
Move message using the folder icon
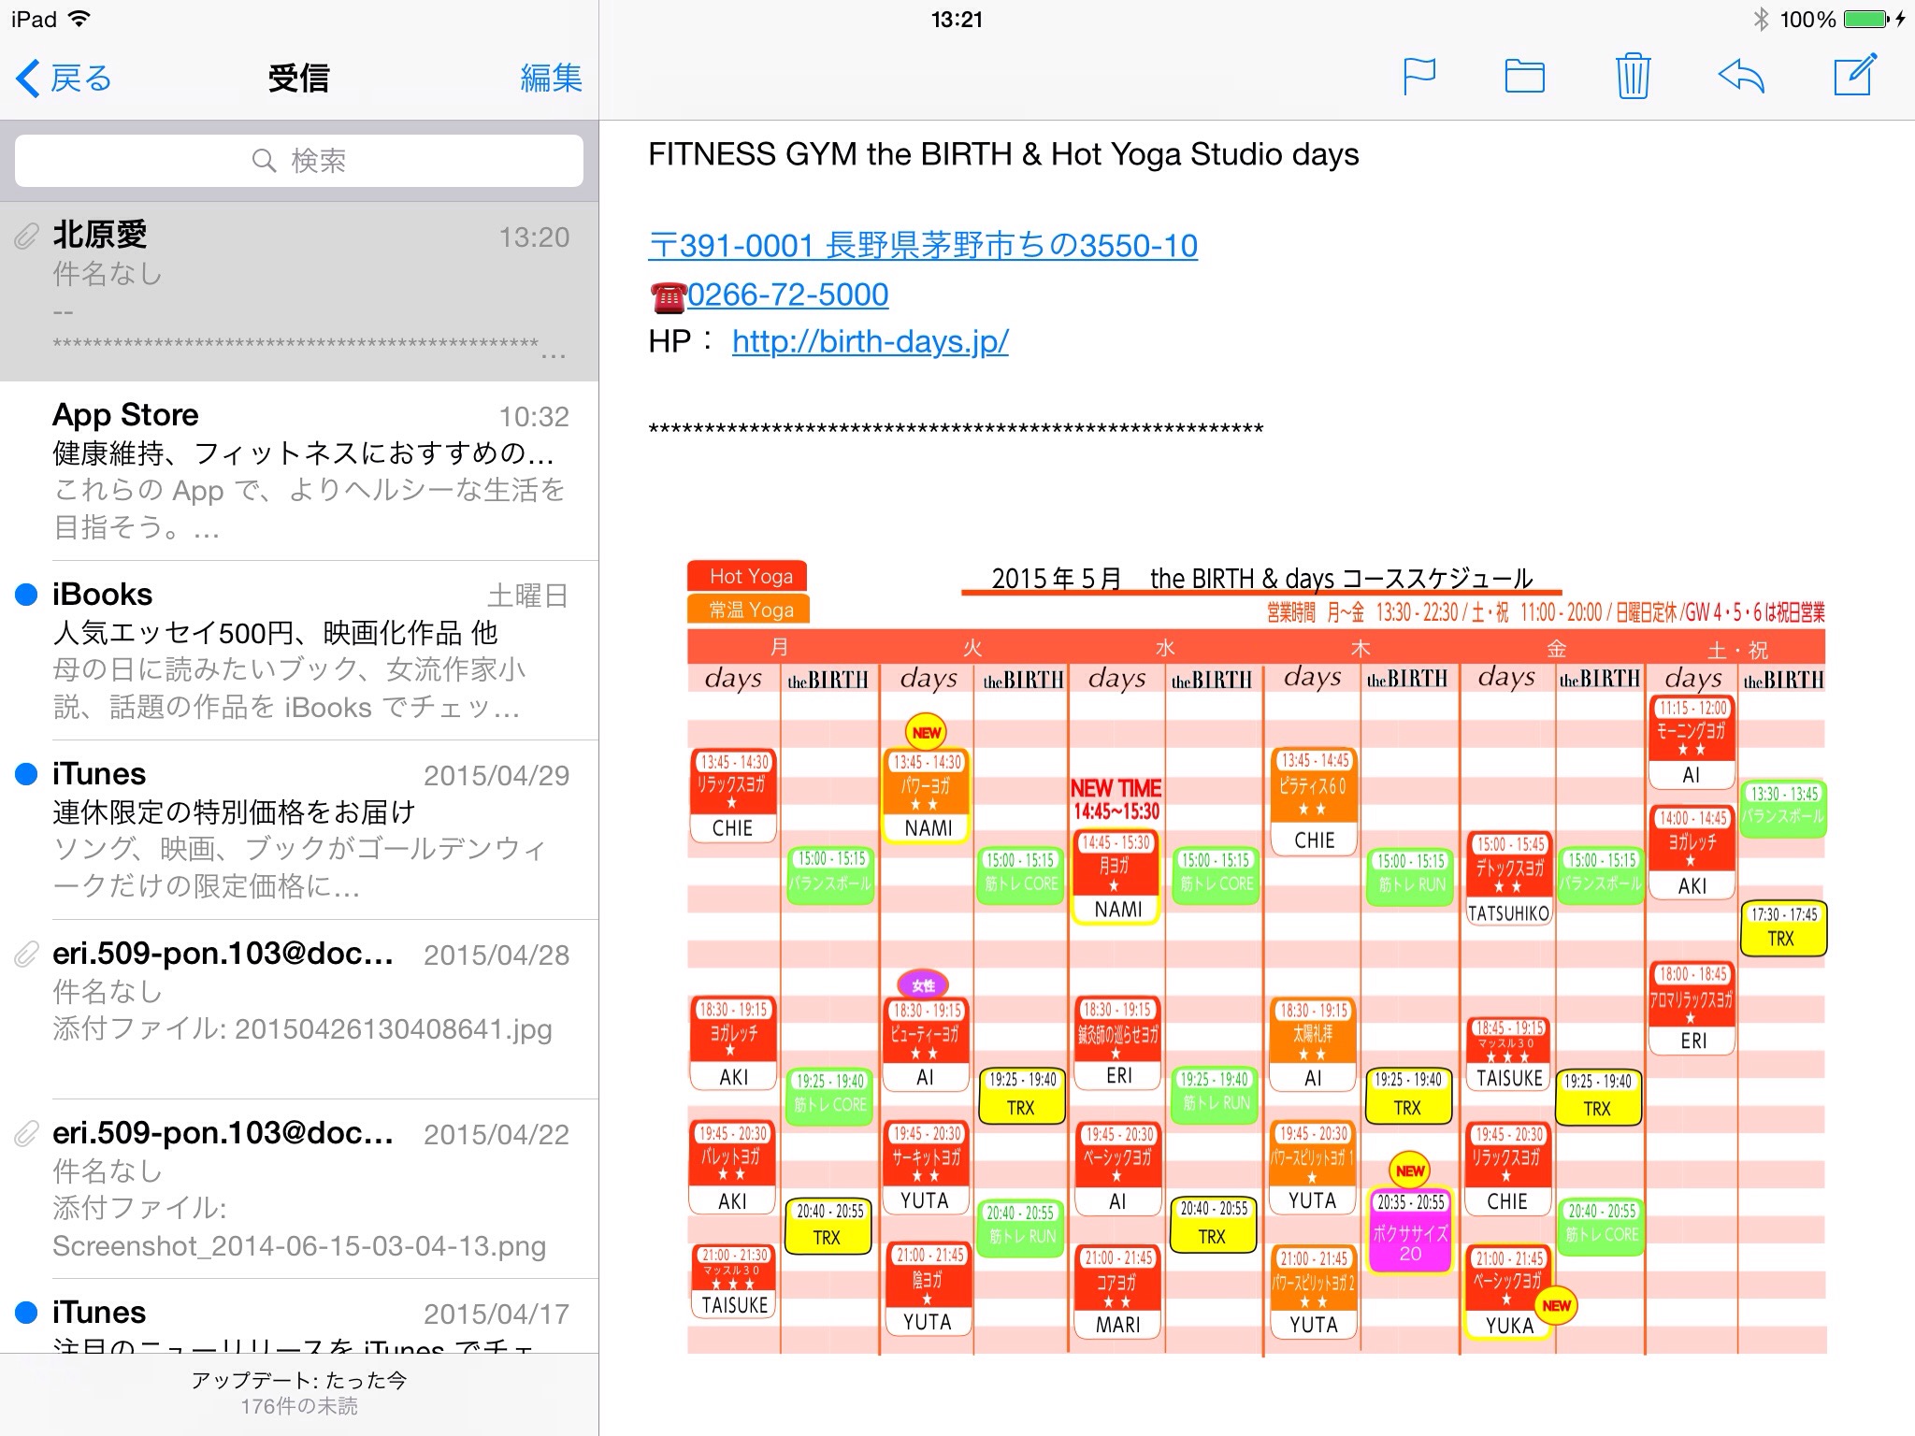pyautogui.click(x=1524, y=77)
